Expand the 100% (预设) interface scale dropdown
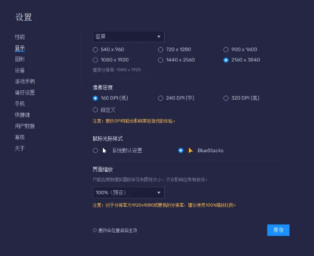Viewport: 314px width, 256px height. (x=129, y=193)
